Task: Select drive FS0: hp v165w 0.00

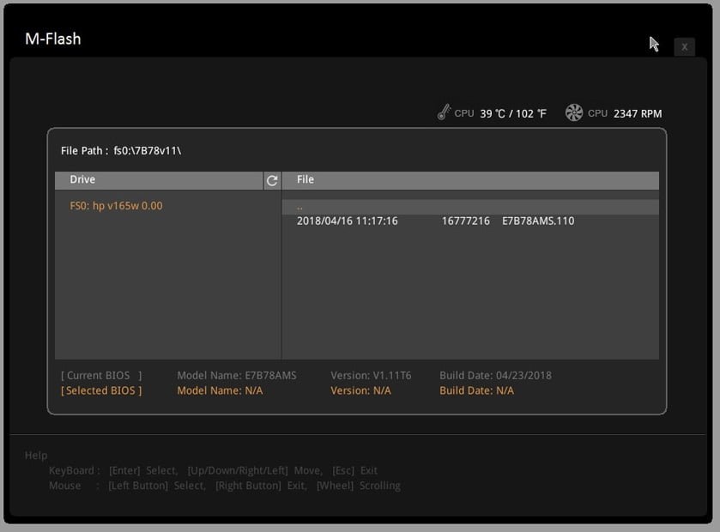Action: [x=116, y=206]
